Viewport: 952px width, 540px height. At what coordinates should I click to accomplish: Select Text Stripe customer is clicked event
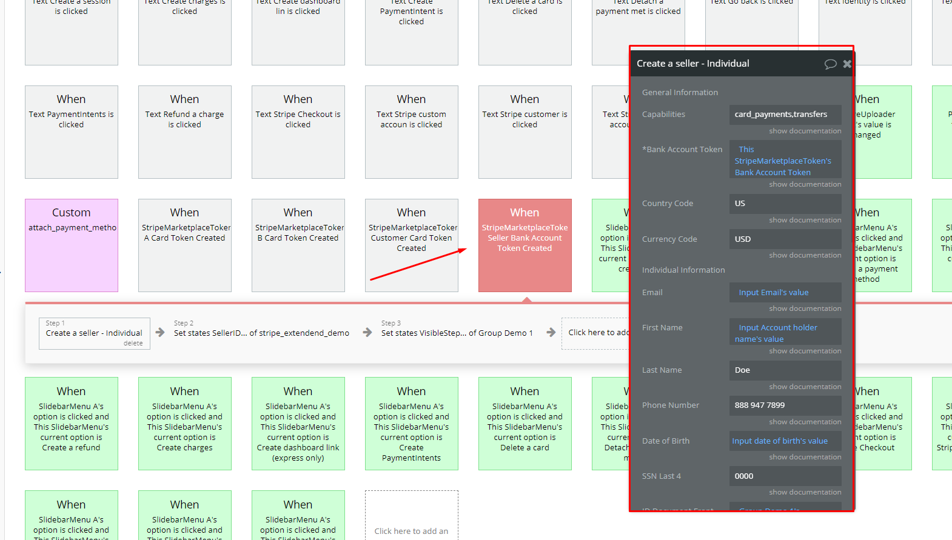[525, 132]
